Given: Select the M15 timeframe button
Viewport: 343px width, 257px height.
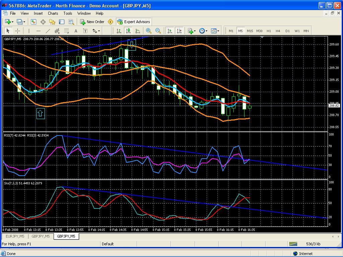Looking at the screenshot, I should click(250, 31).
